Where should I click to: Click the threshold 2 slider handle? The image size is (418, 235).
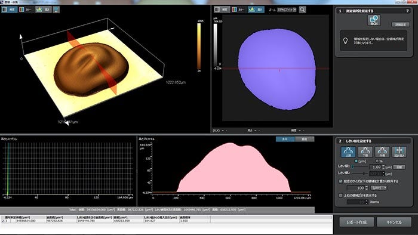pyautogui.click(x=364, y=174)
